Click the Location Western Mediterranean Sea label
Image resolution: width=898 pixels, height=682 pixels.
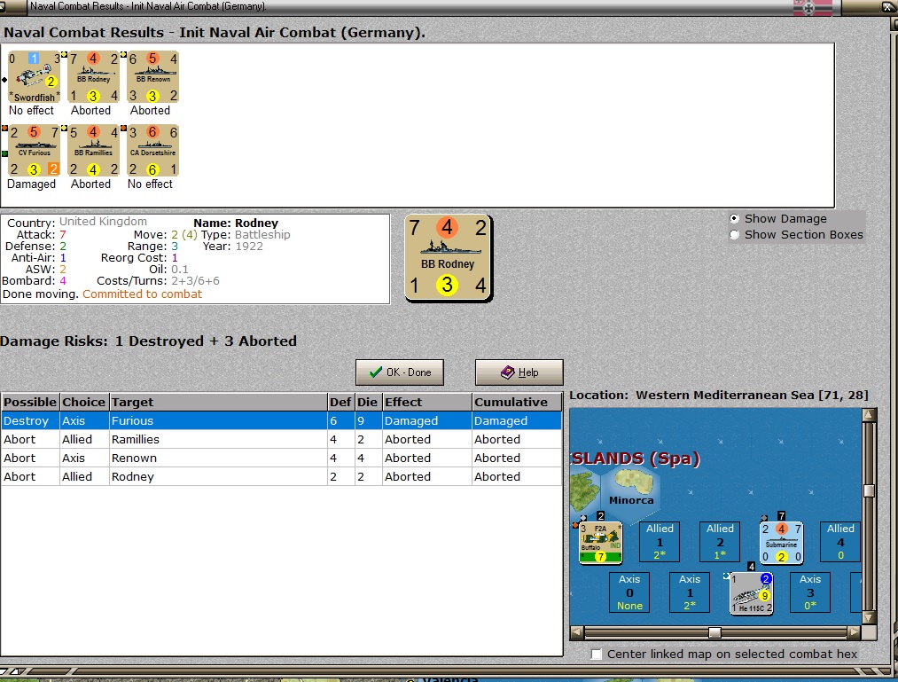[x=719, y=395]
